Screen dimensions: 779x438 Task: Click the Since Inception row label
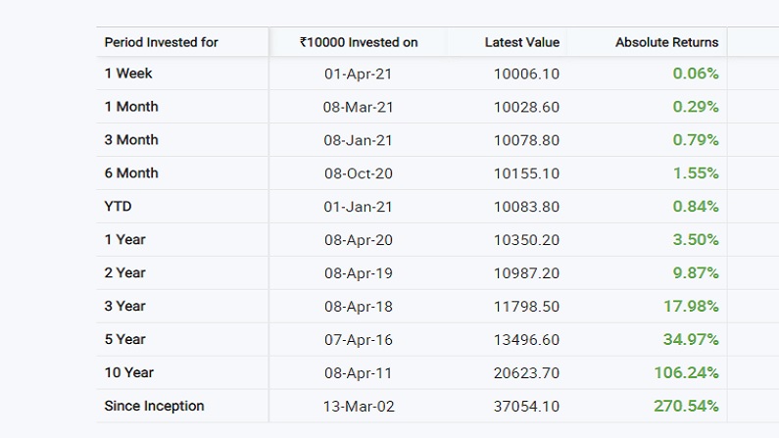tap(154, 407)
